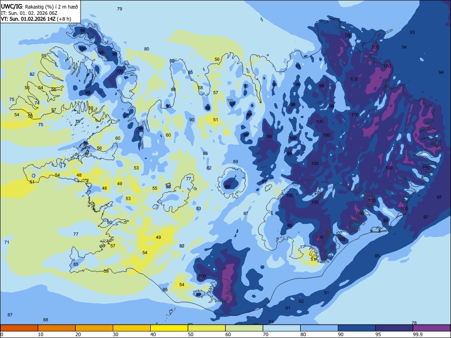Image resolution: width=451 pixels, height=338 pixels.
Task: Click the '71' humidity value on the map
Action: tap(7, 242)
